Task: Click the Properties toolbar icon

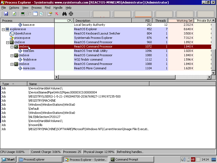Action: coord(50,14)
